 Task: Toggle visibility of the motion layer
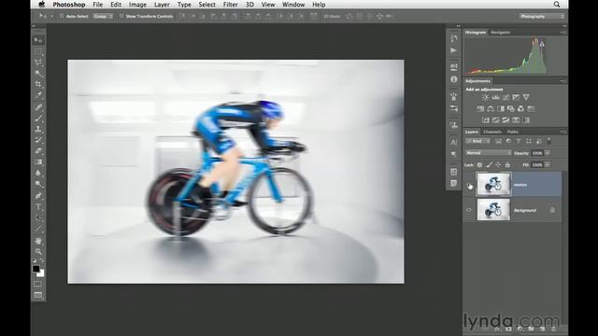469,185
